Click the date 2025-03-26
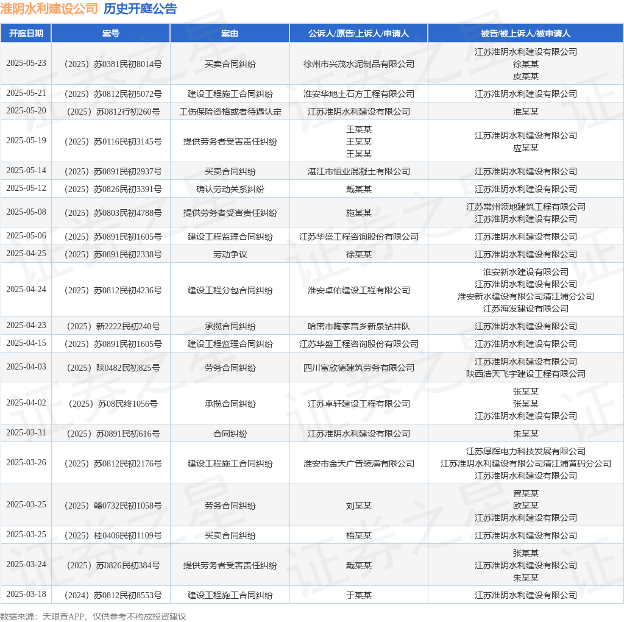Viewport: 624px width, 622px height. click(x=26, y=462)
